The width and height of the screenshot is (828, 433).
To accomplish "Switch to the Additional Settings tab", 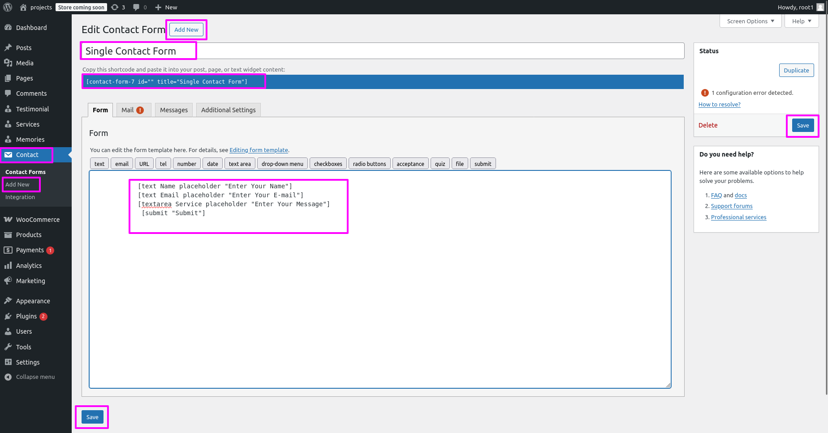I will click(x=228, y=110).
